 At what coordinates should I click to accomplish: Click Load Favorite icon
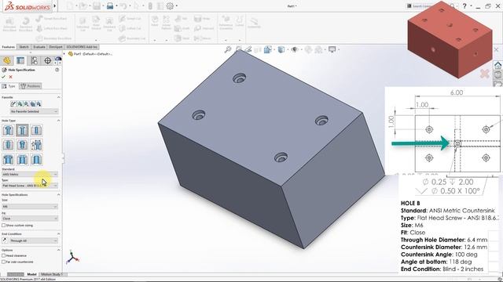pyautogui.click(x=39, y=104)
